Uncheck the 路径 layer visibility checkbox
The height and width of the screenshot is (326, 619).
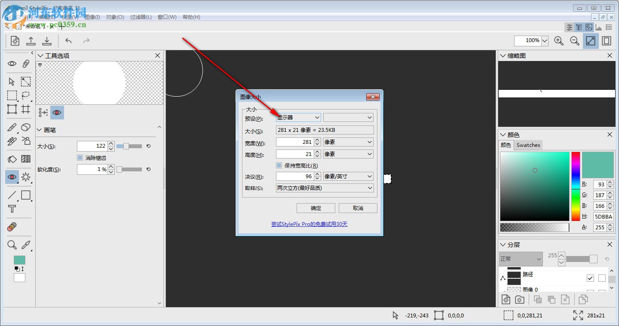click(590, 278)
